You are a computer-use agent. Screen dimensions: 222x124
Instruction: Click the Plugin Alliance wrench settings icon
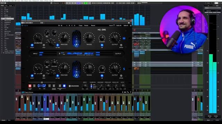click(128, 92)
